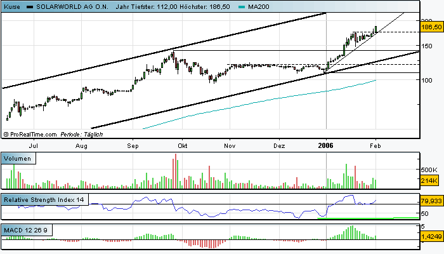Click the Periode: Täglich label
The height and width of the screenshot is (254, 444).
(82, 135)
